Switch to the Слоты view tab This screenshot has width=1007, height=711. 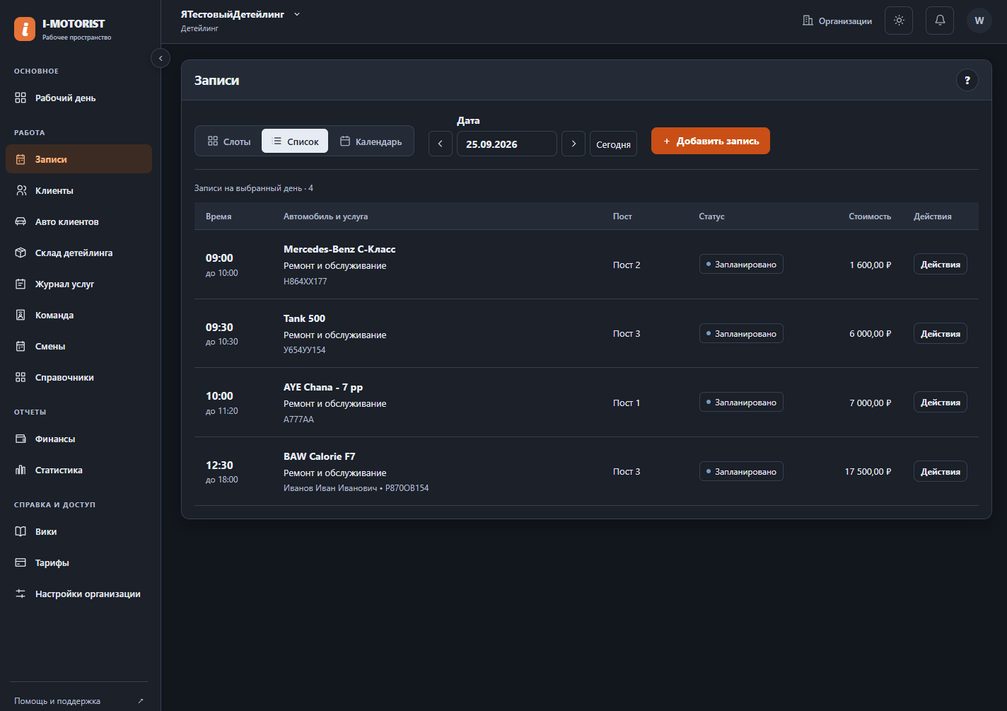pos(229,141)
